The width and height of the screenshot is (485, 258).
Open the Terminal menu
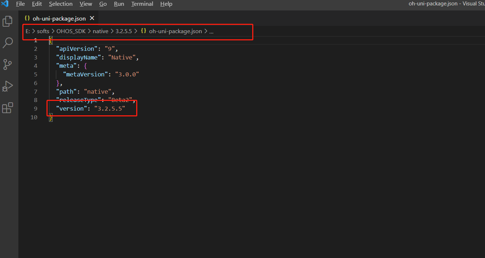pyautogui.click(x=142, y=4)
